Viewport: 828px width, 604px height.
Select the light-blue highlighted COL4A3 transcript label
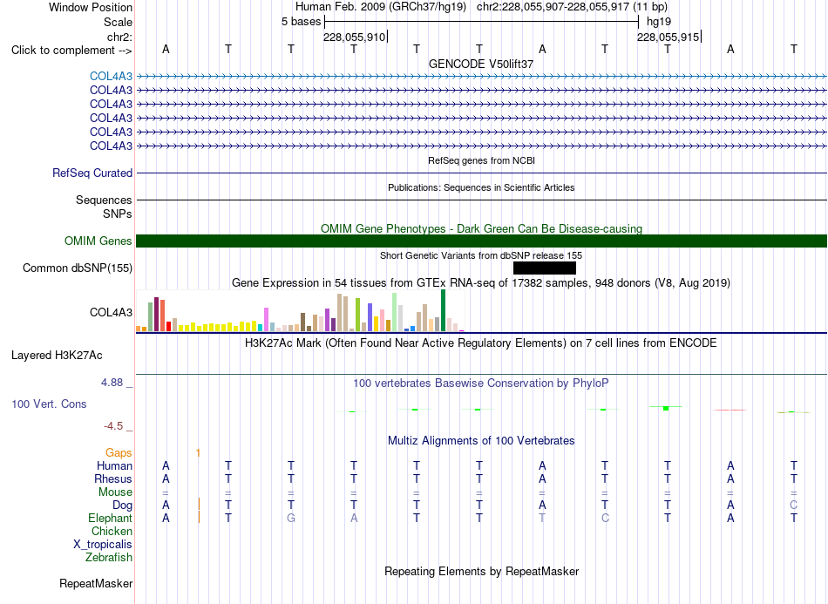111,77
